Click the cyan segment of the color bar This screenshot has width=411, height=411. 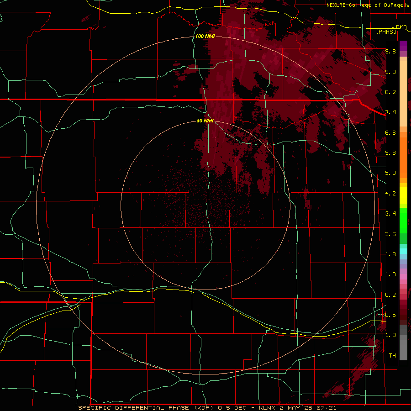click(403, 251)
